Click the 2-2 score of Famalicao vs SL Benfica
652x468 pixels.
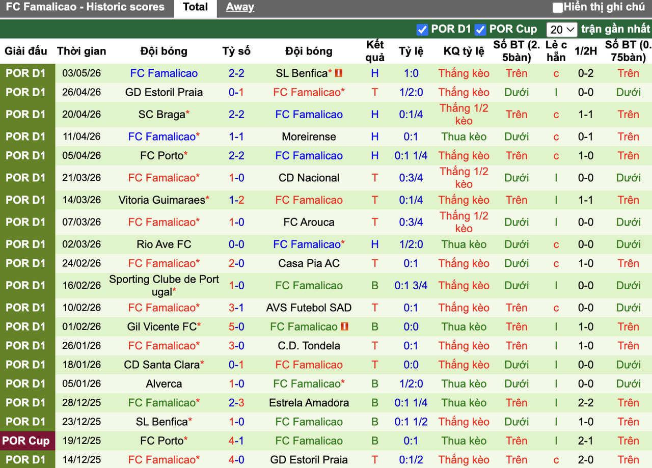(236, 73)
